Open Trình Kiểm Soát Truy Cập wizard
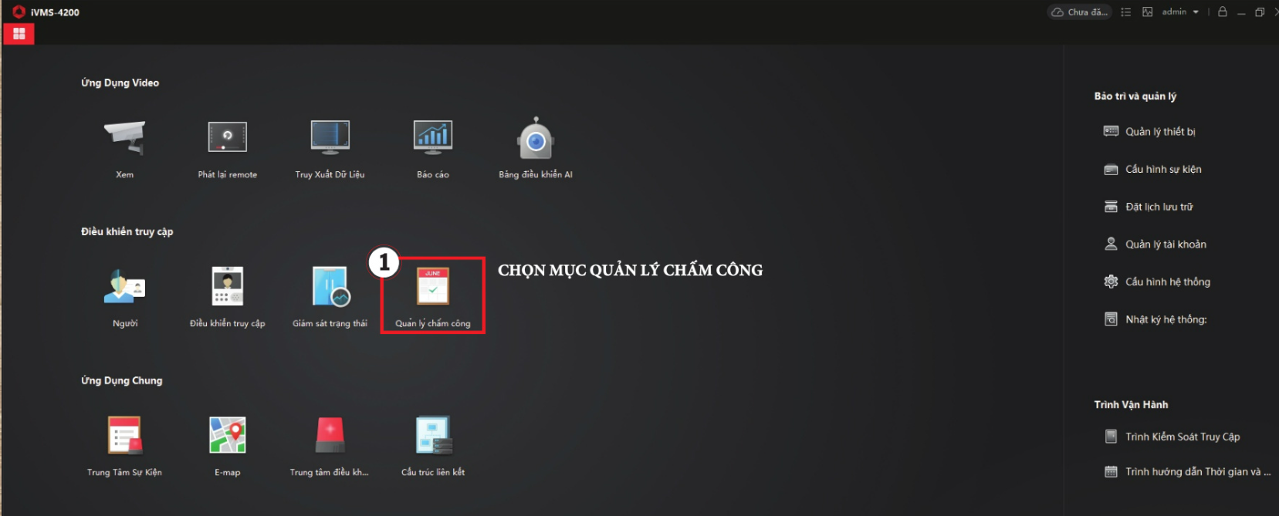This screenshot has height=516, width=1279. pyautogui.click(x=1172, y=437)
